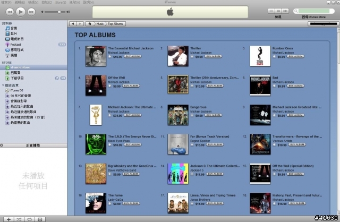Open The Fame album cover

[96, 203]
